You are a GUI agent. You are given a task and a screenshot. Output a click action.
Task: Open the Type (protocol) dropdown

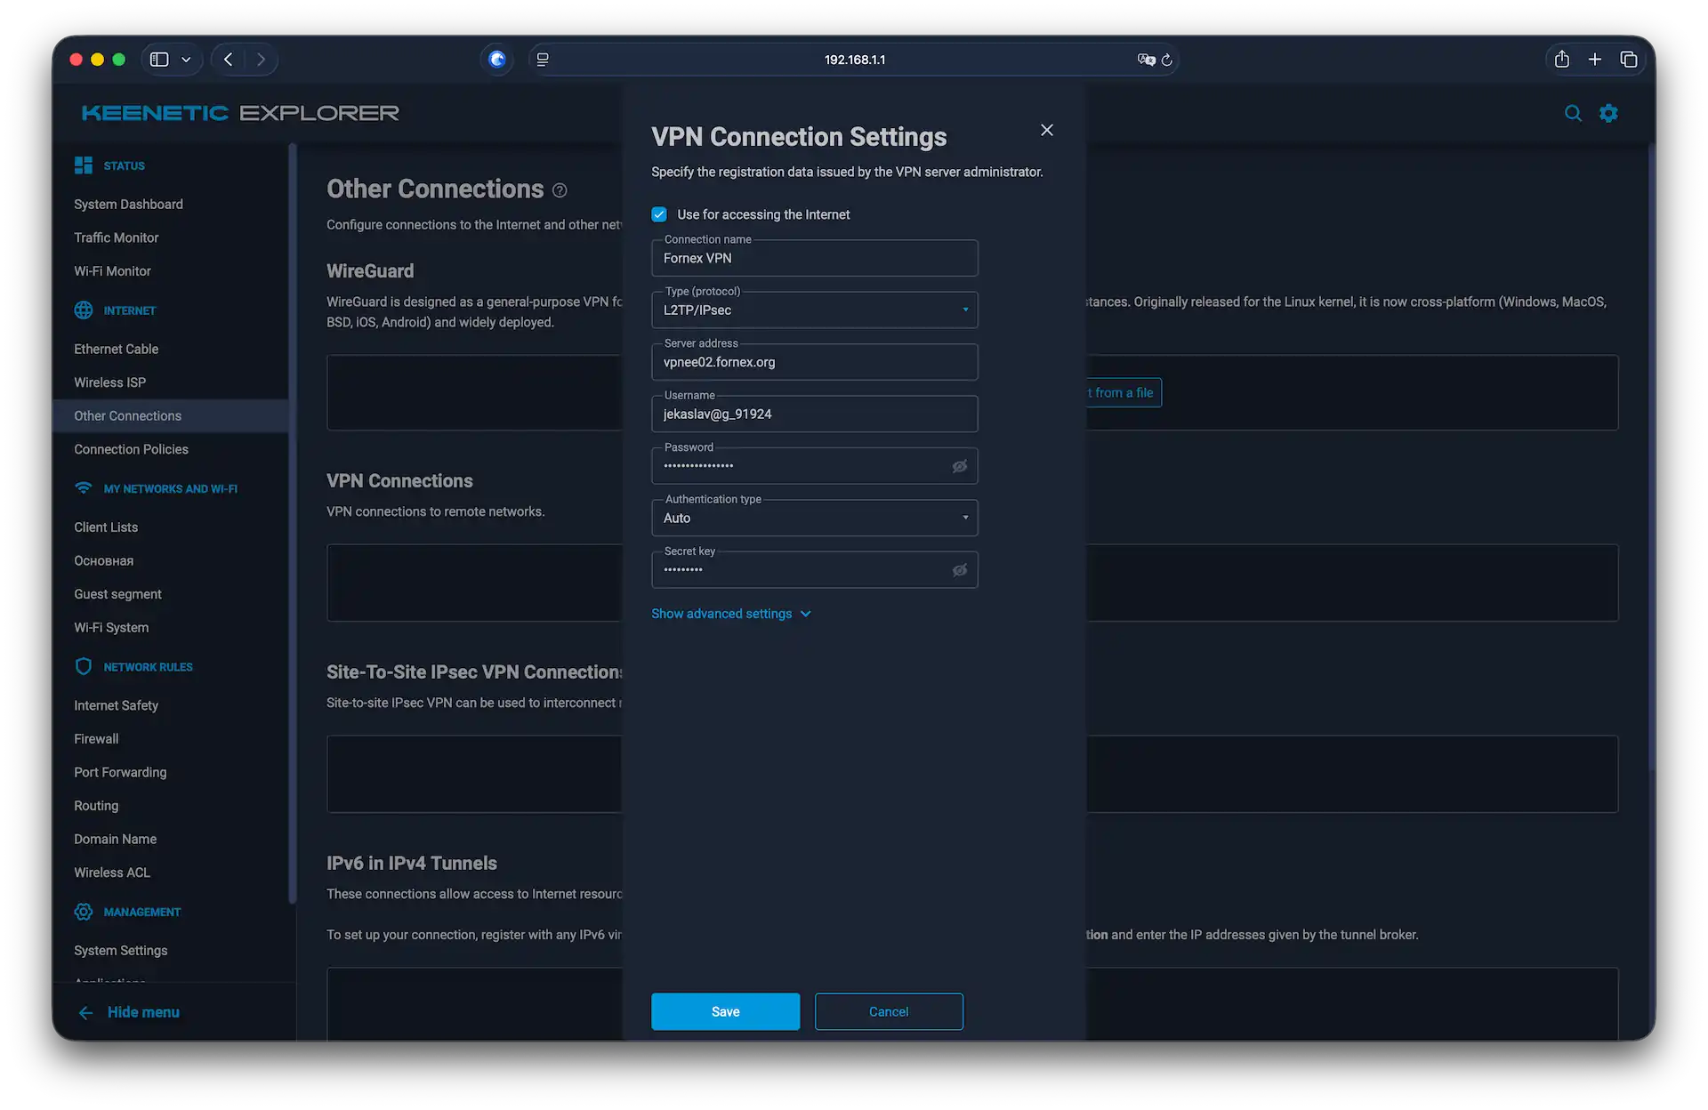coord(815,310)
